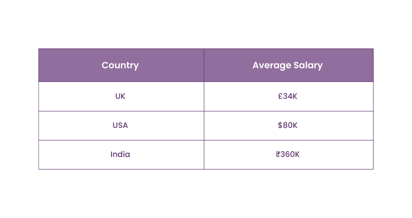Image resolution: width=412 pixels, height=218 pixels.
Task: Click the table's bottom-right corner
Action: coord(373,169)
